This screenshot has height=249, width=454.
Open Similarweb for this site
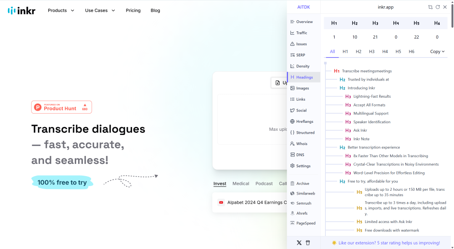pos(304,193)
